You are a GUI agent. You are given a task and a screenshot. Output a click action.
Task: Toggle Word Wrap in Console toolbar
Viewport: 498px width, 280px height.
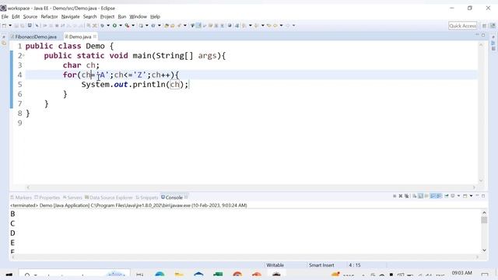click(426, 196)
